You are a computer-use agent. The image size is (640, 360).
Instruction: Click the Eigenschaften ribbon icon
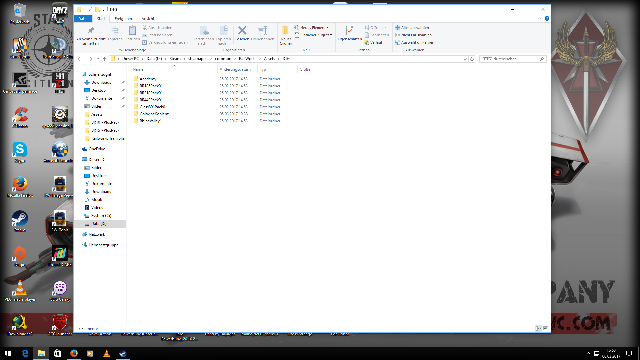pyautogui.click(x=349, y=31)
